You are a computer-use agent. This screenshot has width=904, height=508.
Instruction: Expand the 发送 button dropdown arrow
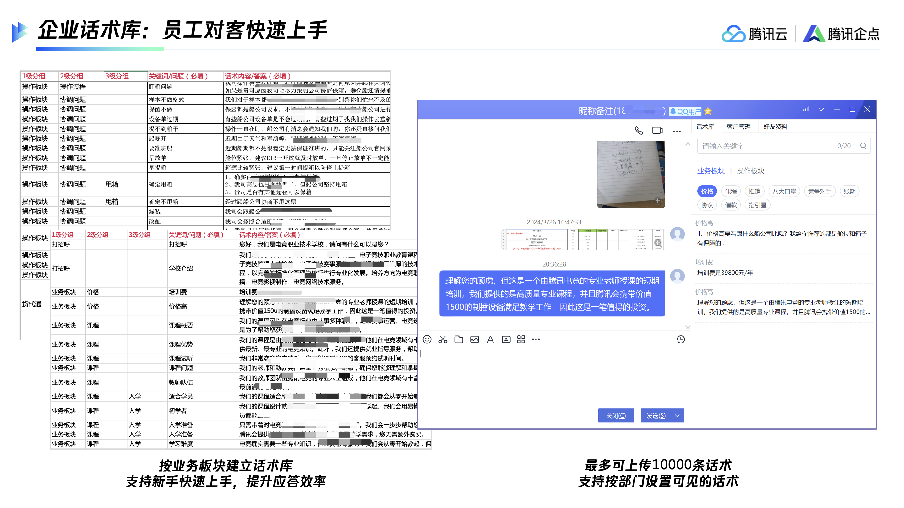677,416
